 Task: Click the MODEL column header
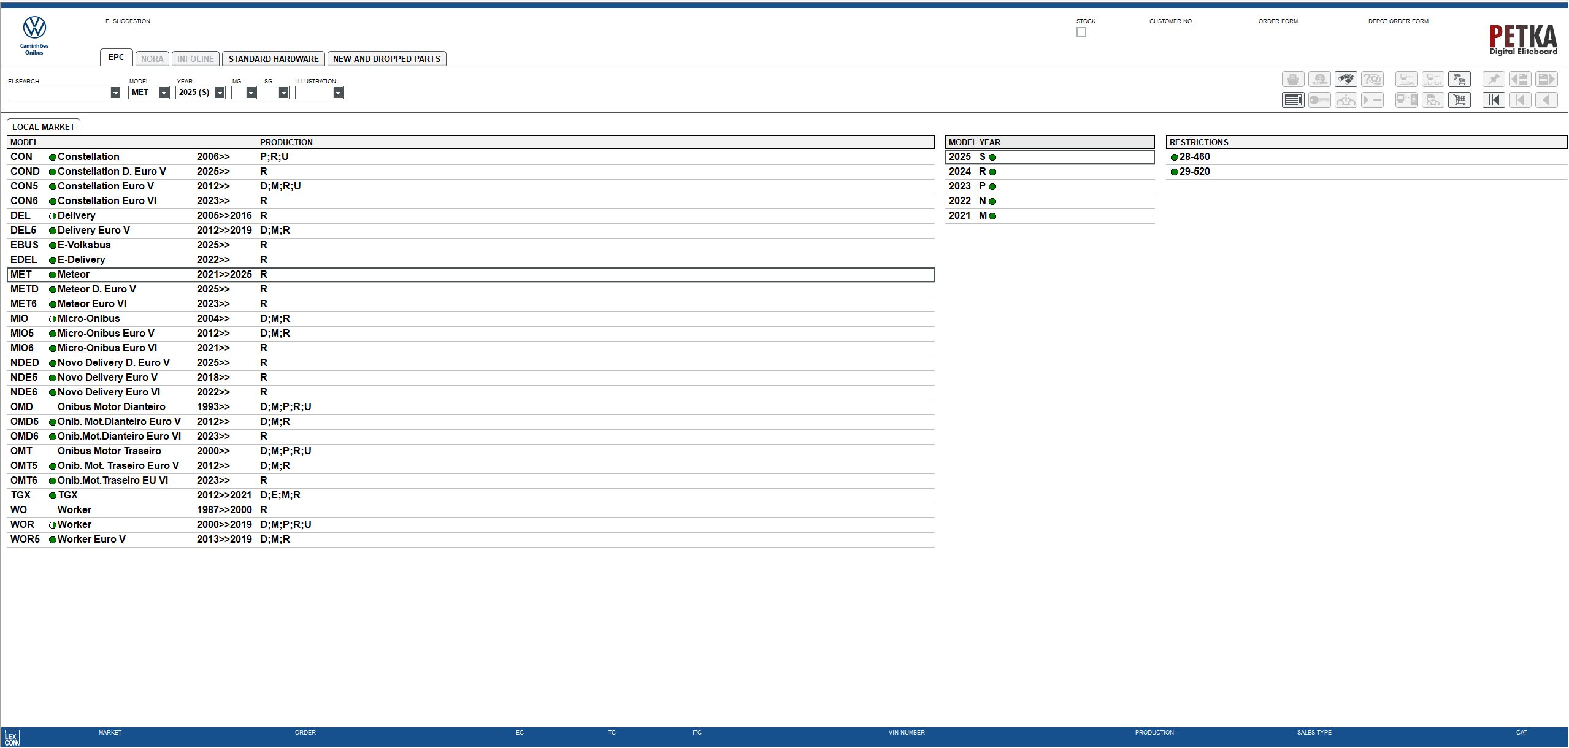25,142
